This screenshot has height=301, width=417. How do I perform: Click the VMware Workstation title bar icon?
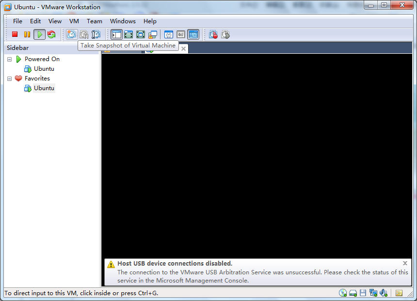8,7
